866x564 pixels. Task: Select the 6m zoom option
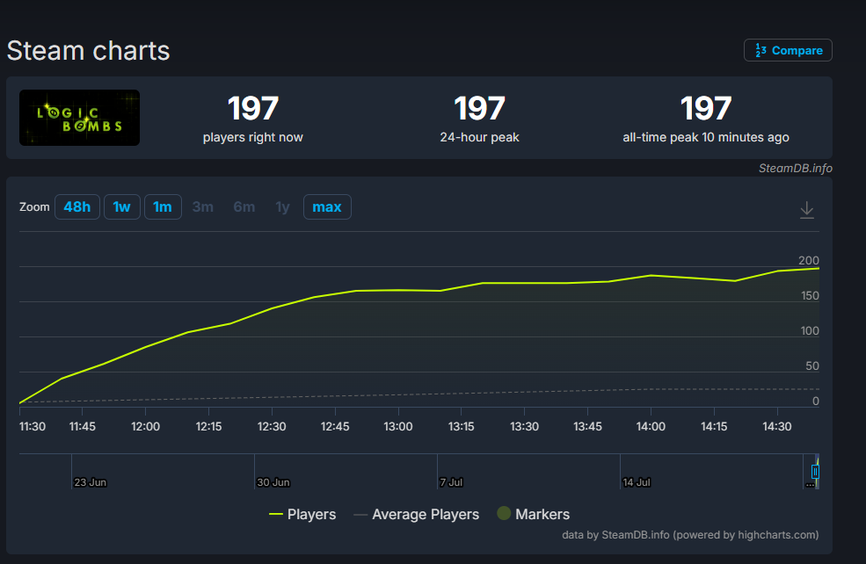[244, 207]
